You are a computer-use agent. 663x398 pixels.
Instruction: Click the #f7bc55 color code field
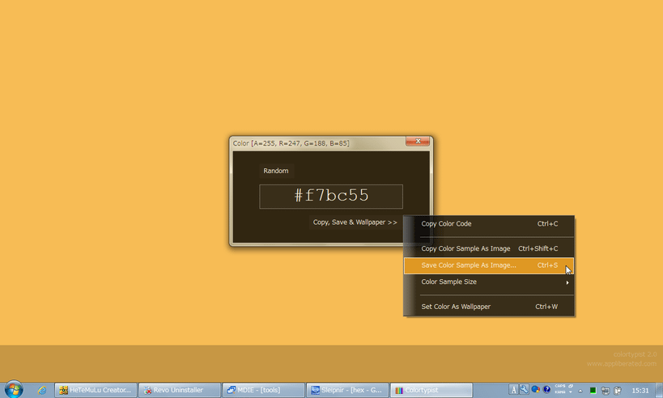pos(331,197)
